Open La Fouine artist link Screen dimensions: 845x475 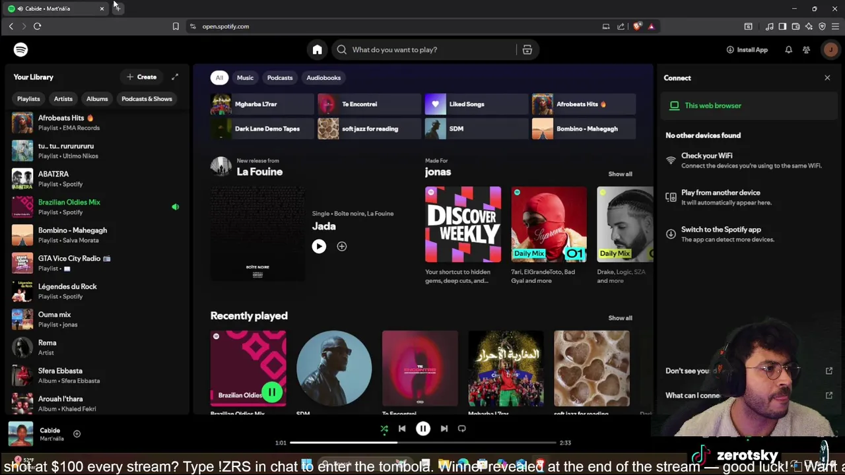(259, 172)
